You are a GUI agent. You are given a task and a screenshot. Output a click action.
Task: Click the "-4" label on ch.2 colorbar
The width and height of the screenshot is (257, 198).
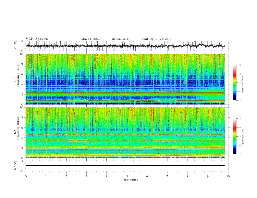(239, 127)
